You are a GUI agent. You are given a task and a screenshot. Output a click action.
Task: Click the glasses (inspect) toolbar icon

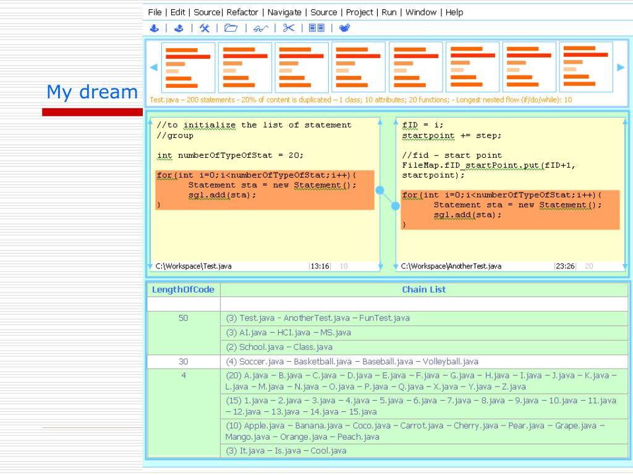261,28
